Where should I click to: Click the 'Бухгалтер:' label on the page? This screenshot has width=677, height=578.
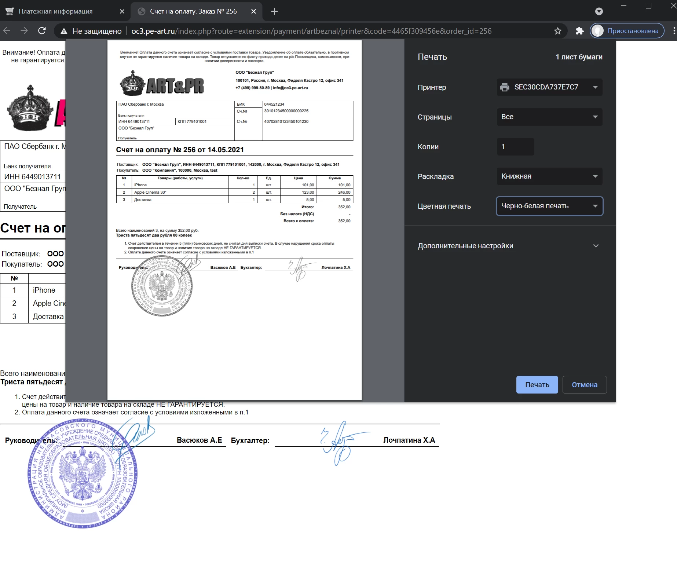[x=250, y=440]
